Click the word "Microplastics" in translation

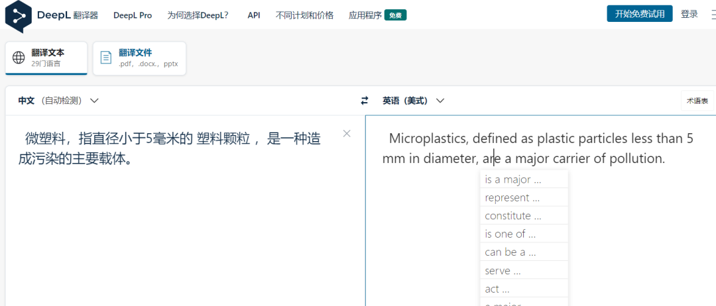point(428,138)
